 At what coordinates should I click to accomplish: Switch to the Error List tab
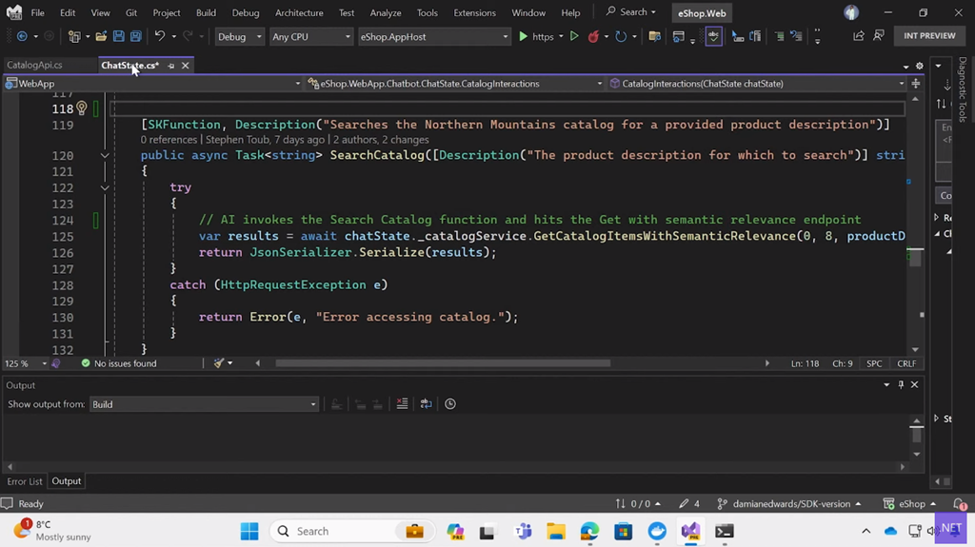coord(24,481)
